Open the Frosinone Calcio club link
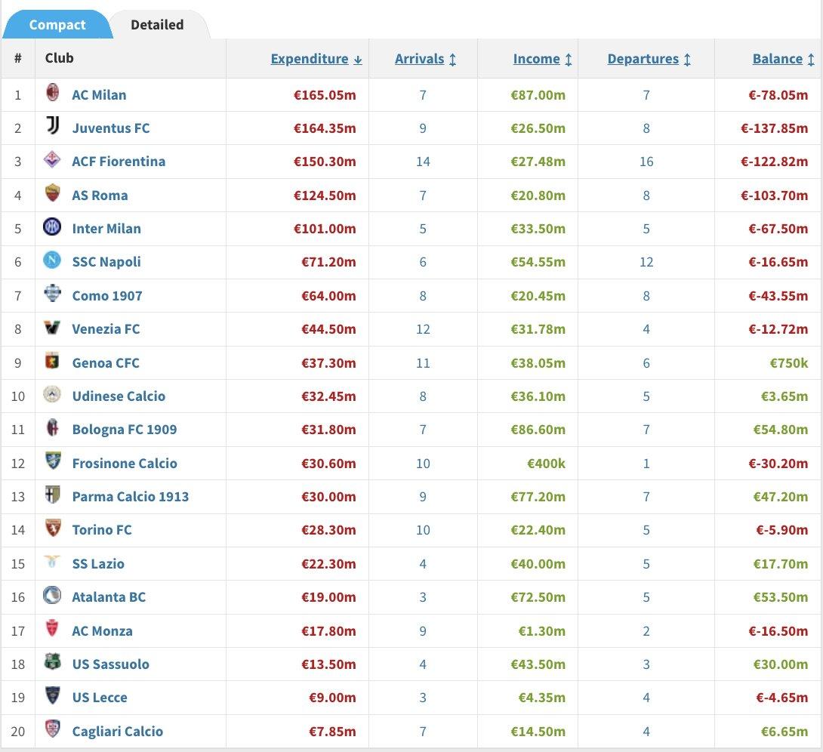Viewport: 823px width, 752px height. pyautogui.click(x=125, y=464)
